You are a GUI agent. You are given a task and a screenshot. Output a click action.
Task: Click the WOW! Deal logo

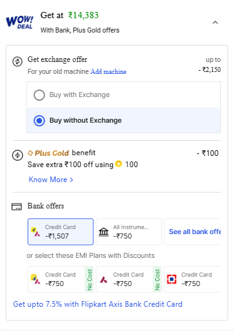[x=19, y=23]
